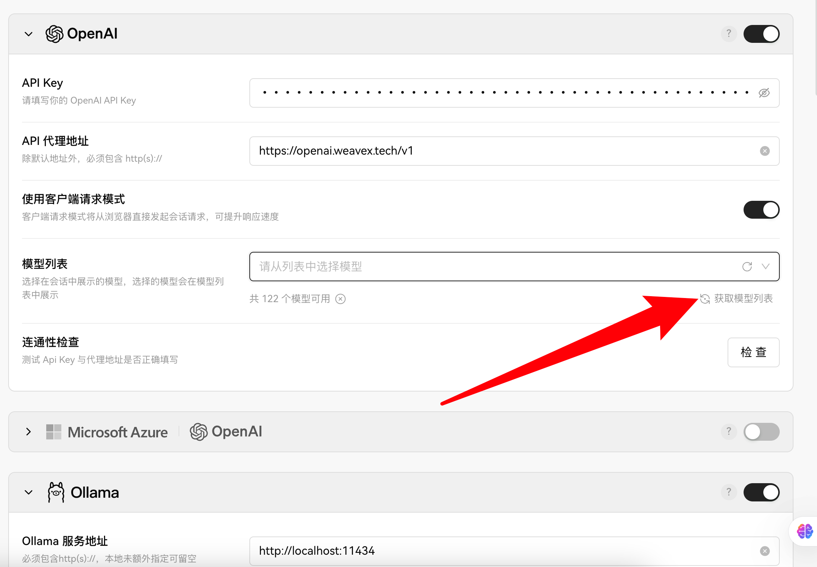Click the Microsoft Azure logo
The height and width of the screenshot is (567, 817).
tap(107, 432)
